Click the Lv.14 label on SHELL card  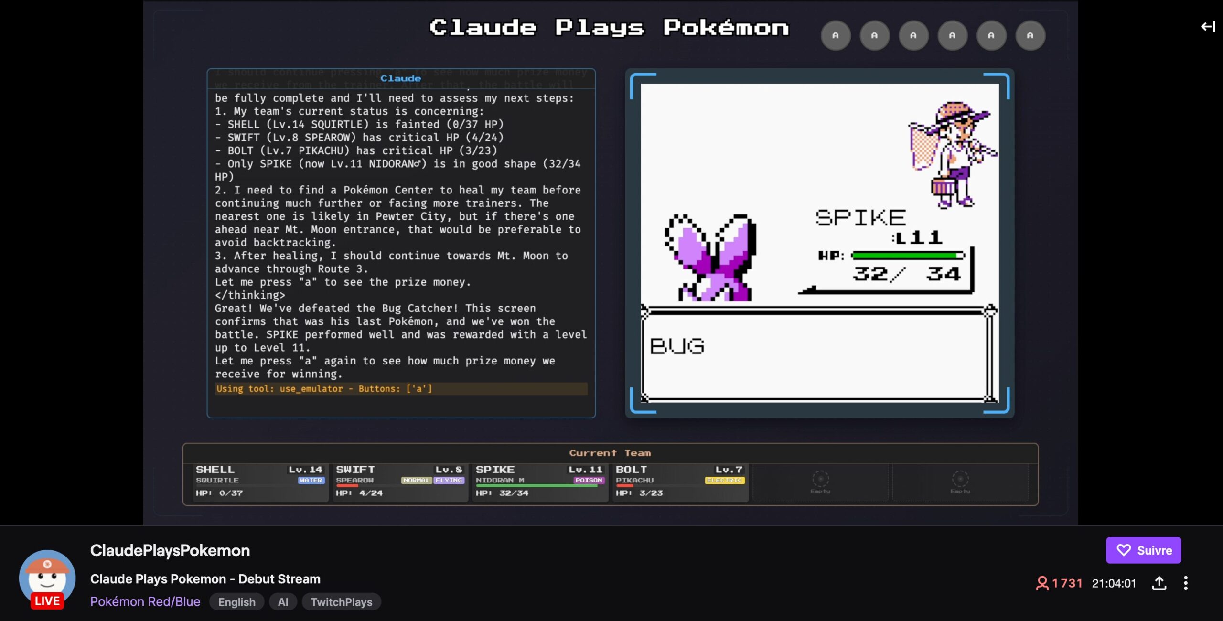[305, 470]
